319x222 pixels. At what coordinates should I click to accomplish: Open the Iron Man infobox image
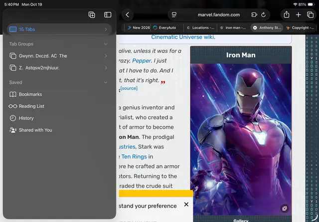click(x=241, y=139)
